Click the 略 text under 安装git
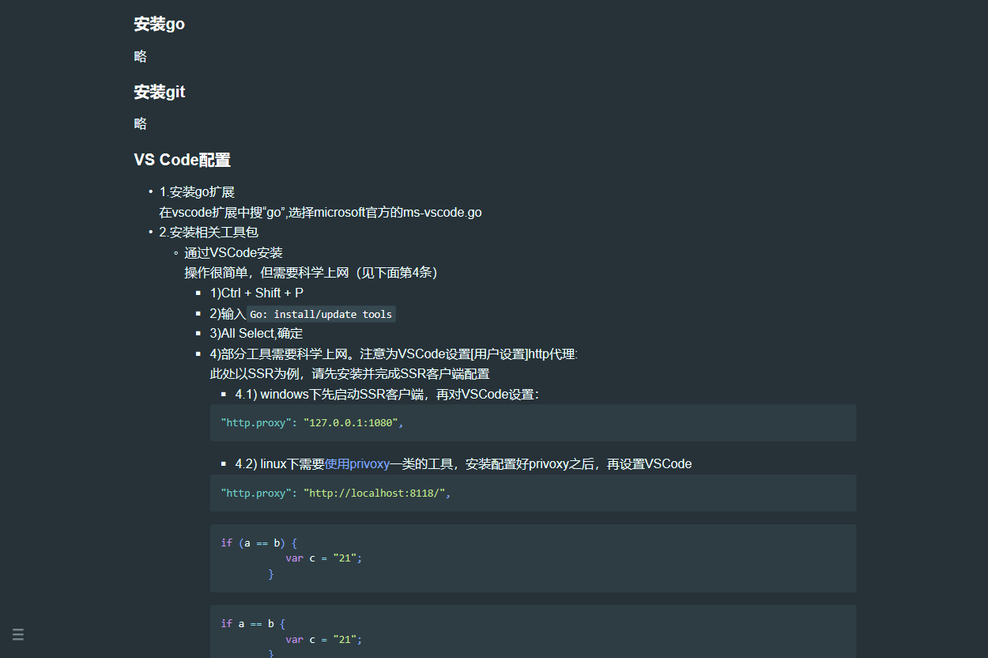 pyautogui.click(x=141, y=124)
